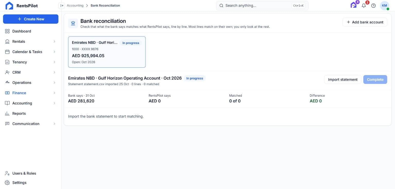
Task: Open the KM user avatar menu
Action: tap(384, 5)
